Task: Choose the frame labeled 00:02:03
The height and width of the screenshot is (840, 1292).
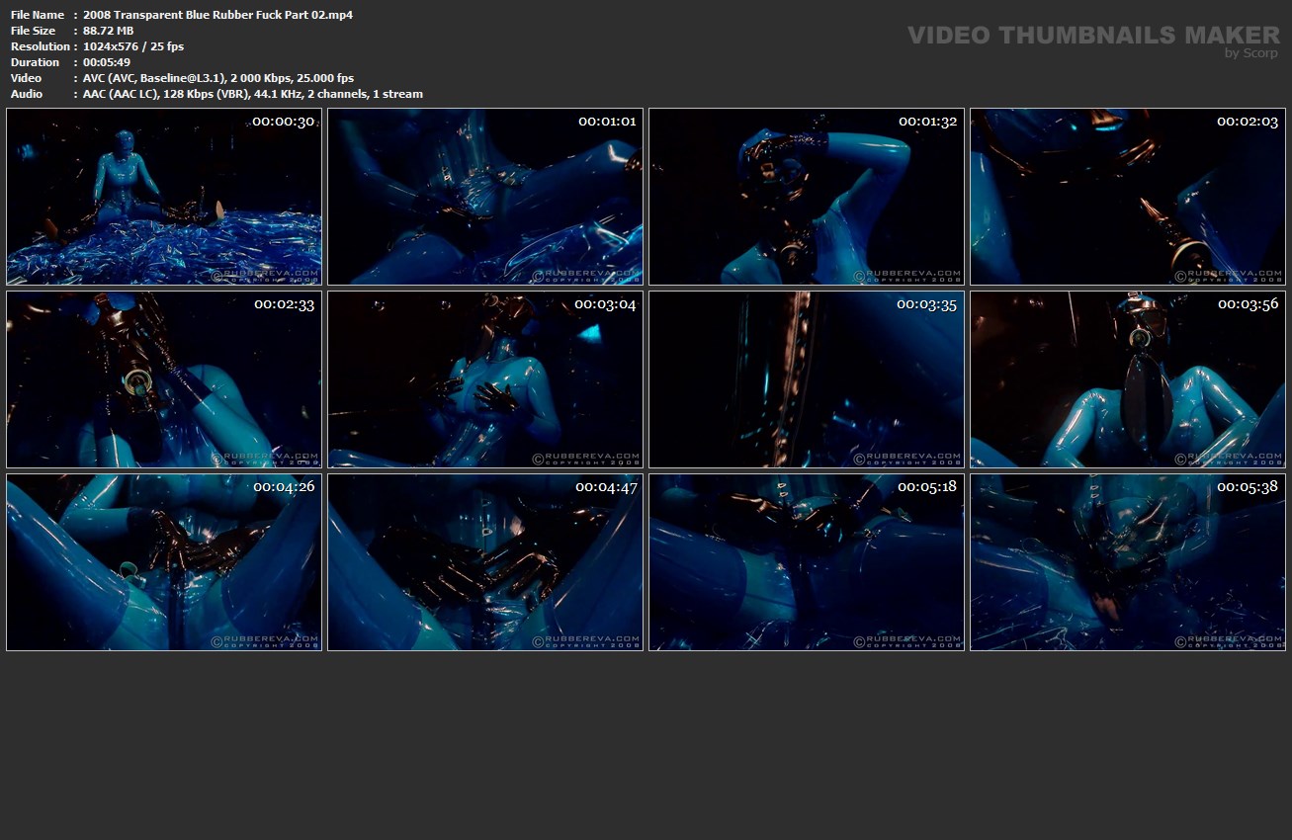Action: [x=1128, y=197]
